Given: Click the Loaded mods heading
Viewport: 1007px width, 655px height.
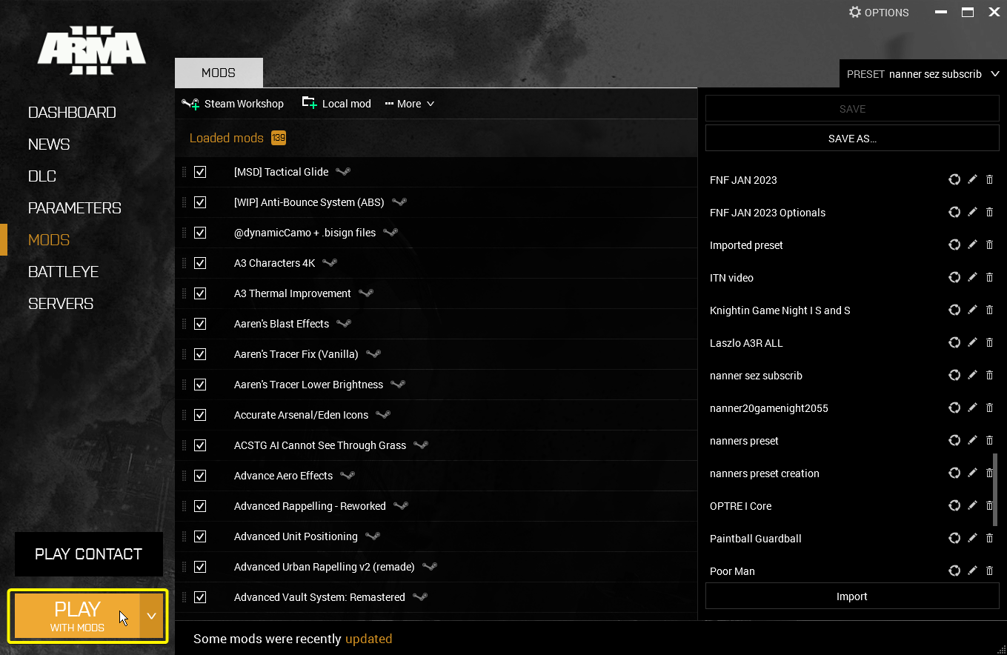Looking at the screenshot, I should pos(227,138).
